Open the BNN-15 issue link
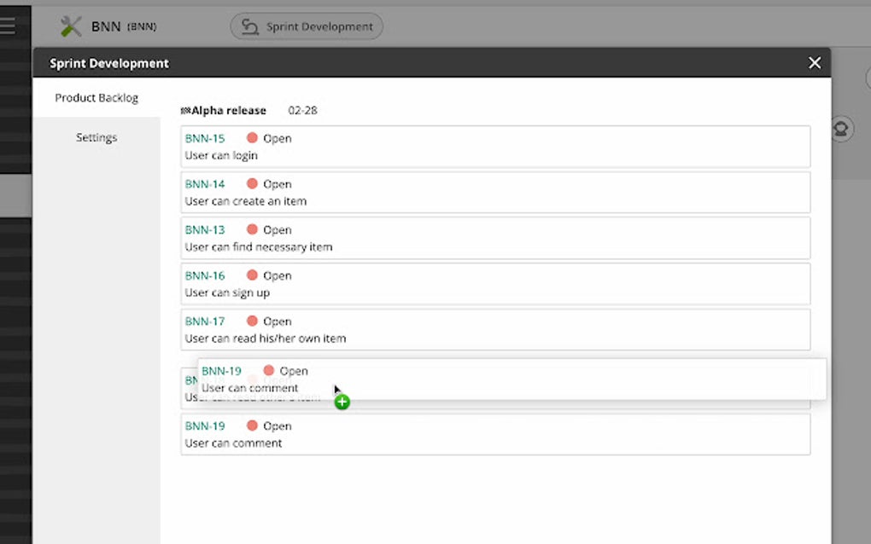 pyautogui.click(x=205, y=137)
